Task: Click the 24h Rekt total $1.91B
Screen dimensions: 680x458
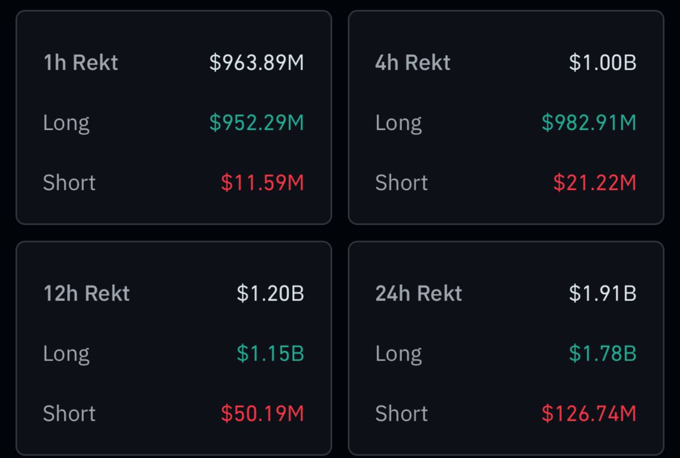Action: pyautogui.click(x=602, y=293)
